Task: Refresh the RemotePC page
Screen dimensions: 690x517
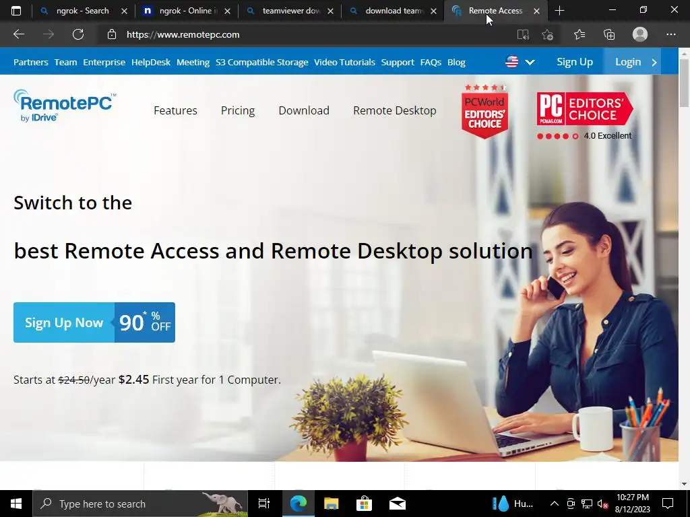Action: (78, 34)
